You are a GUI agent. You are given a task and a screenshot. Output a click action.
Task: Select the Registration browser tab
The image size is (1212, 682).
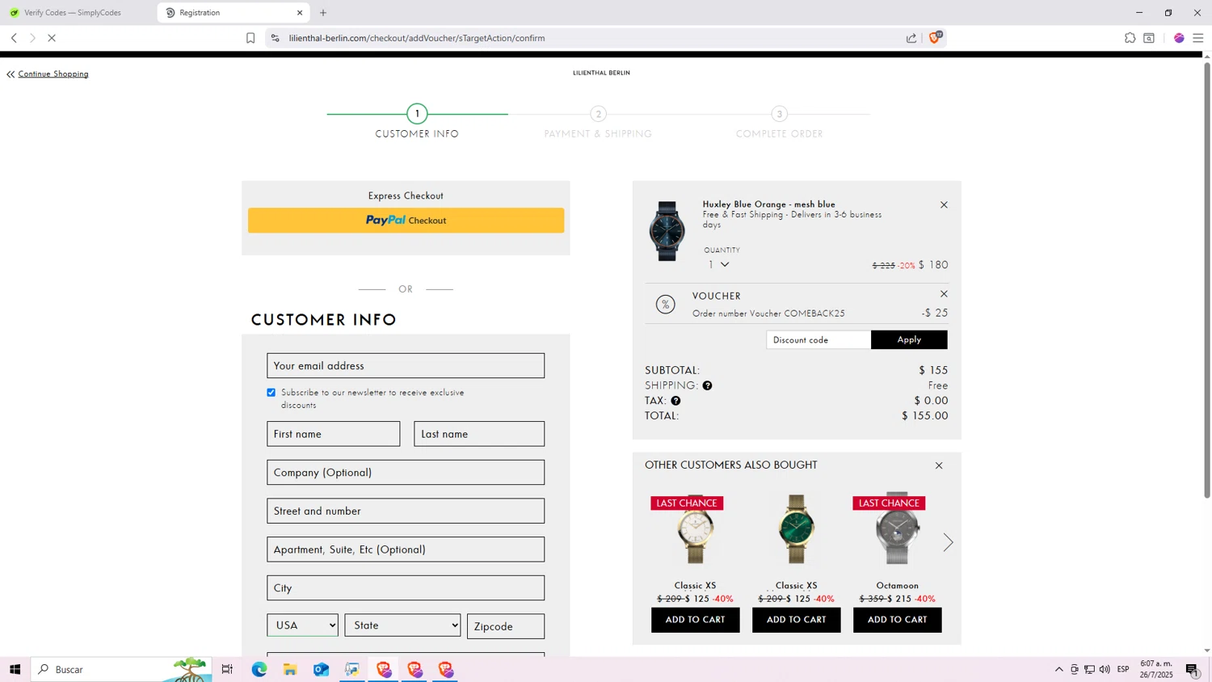233,13
